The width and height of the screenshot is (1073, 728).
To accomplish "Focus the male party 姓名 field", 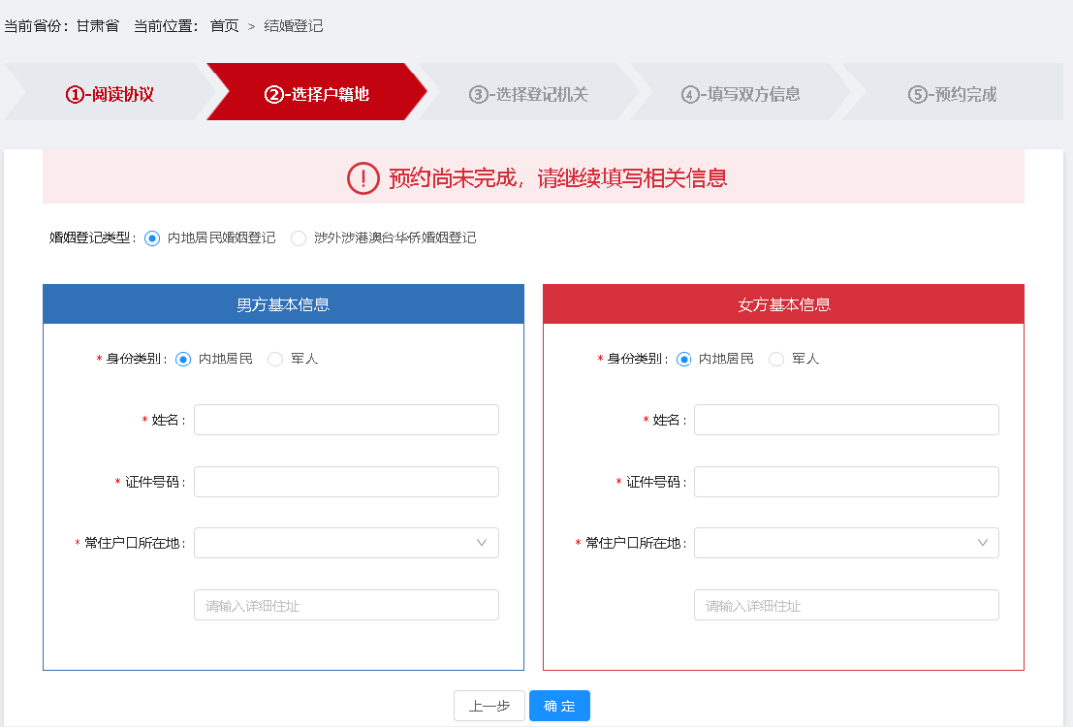I will point(346,420).
